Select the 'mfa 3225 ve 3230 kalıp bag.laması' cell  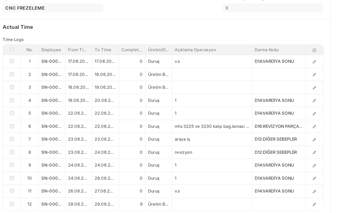(212, 126)
